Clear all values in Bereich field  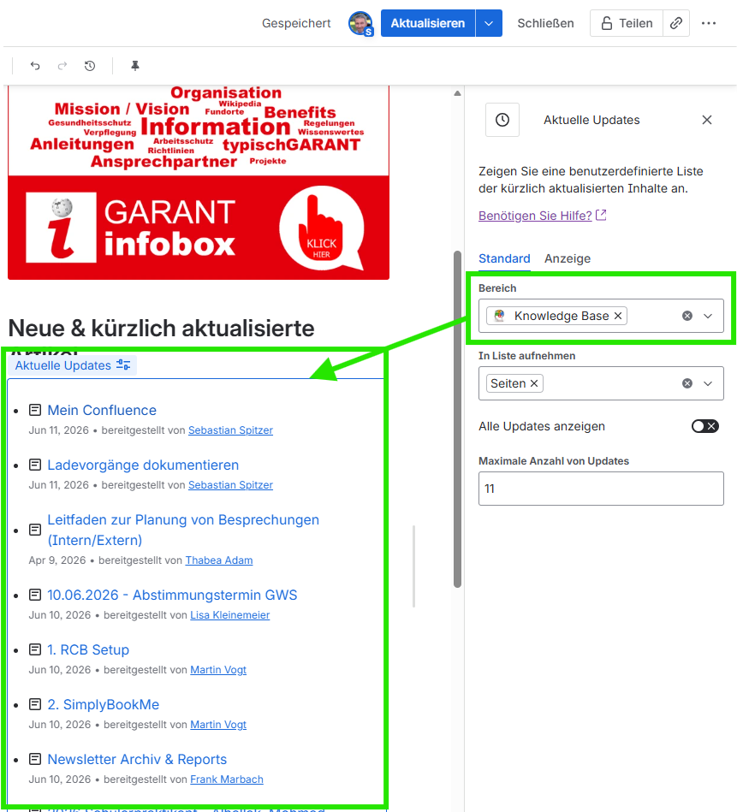coord(687,316)
